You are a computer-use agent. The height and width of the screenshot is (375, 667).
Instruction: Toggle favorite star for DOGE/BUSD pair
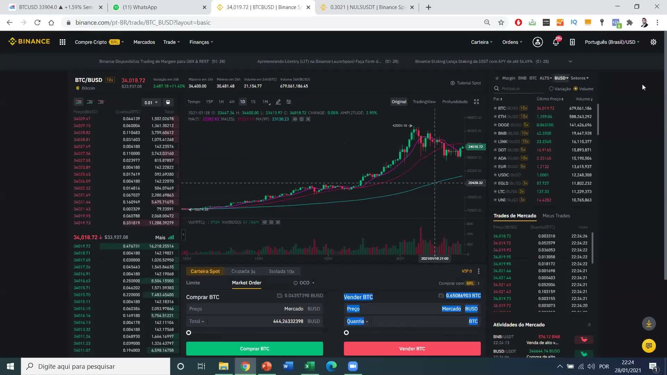tap(495, 125)
